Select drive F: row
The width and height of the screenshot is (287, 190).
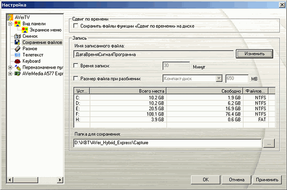pos(175,114)
